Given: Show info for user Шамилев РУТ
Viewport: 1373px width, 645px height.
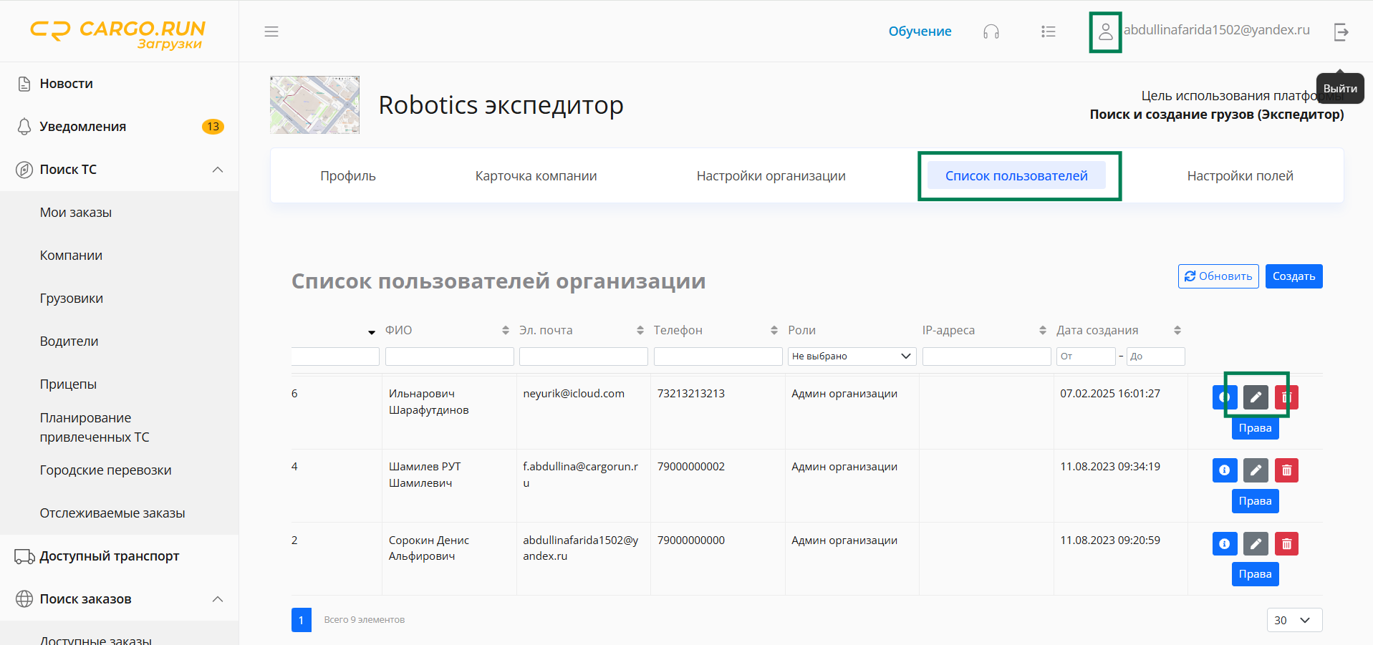Looking at the screenshot, I should point(1224,470).
